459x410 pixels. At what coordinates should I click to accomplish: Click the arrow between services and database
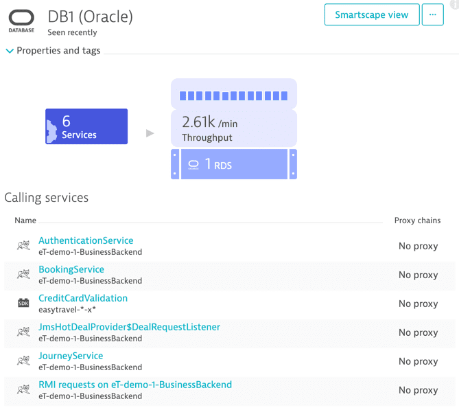pos(150,133)
